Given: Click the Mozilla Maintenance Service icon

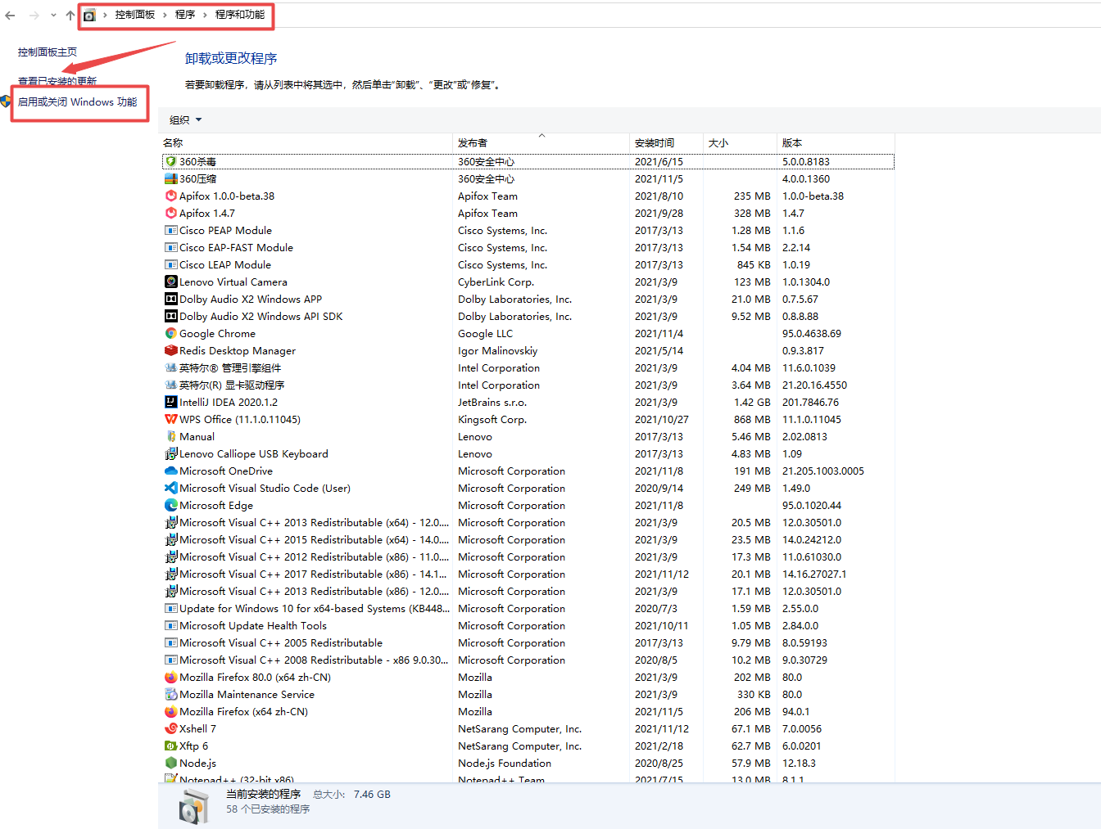Looking at the screenshot, I should [171, 694].
